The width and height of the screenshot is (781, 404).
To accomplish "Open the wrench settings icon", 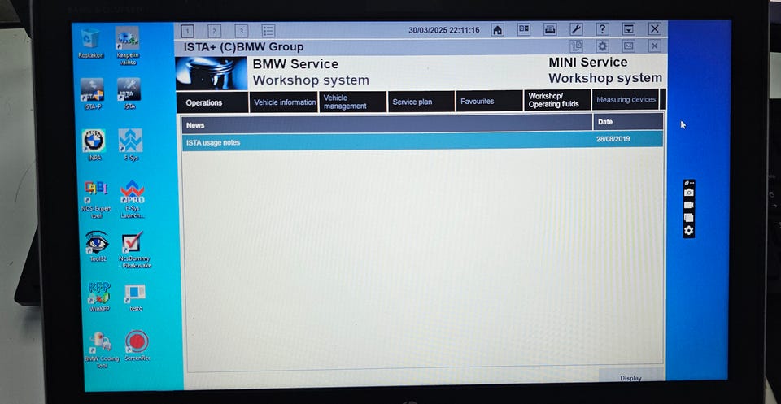I will (576, 29).
